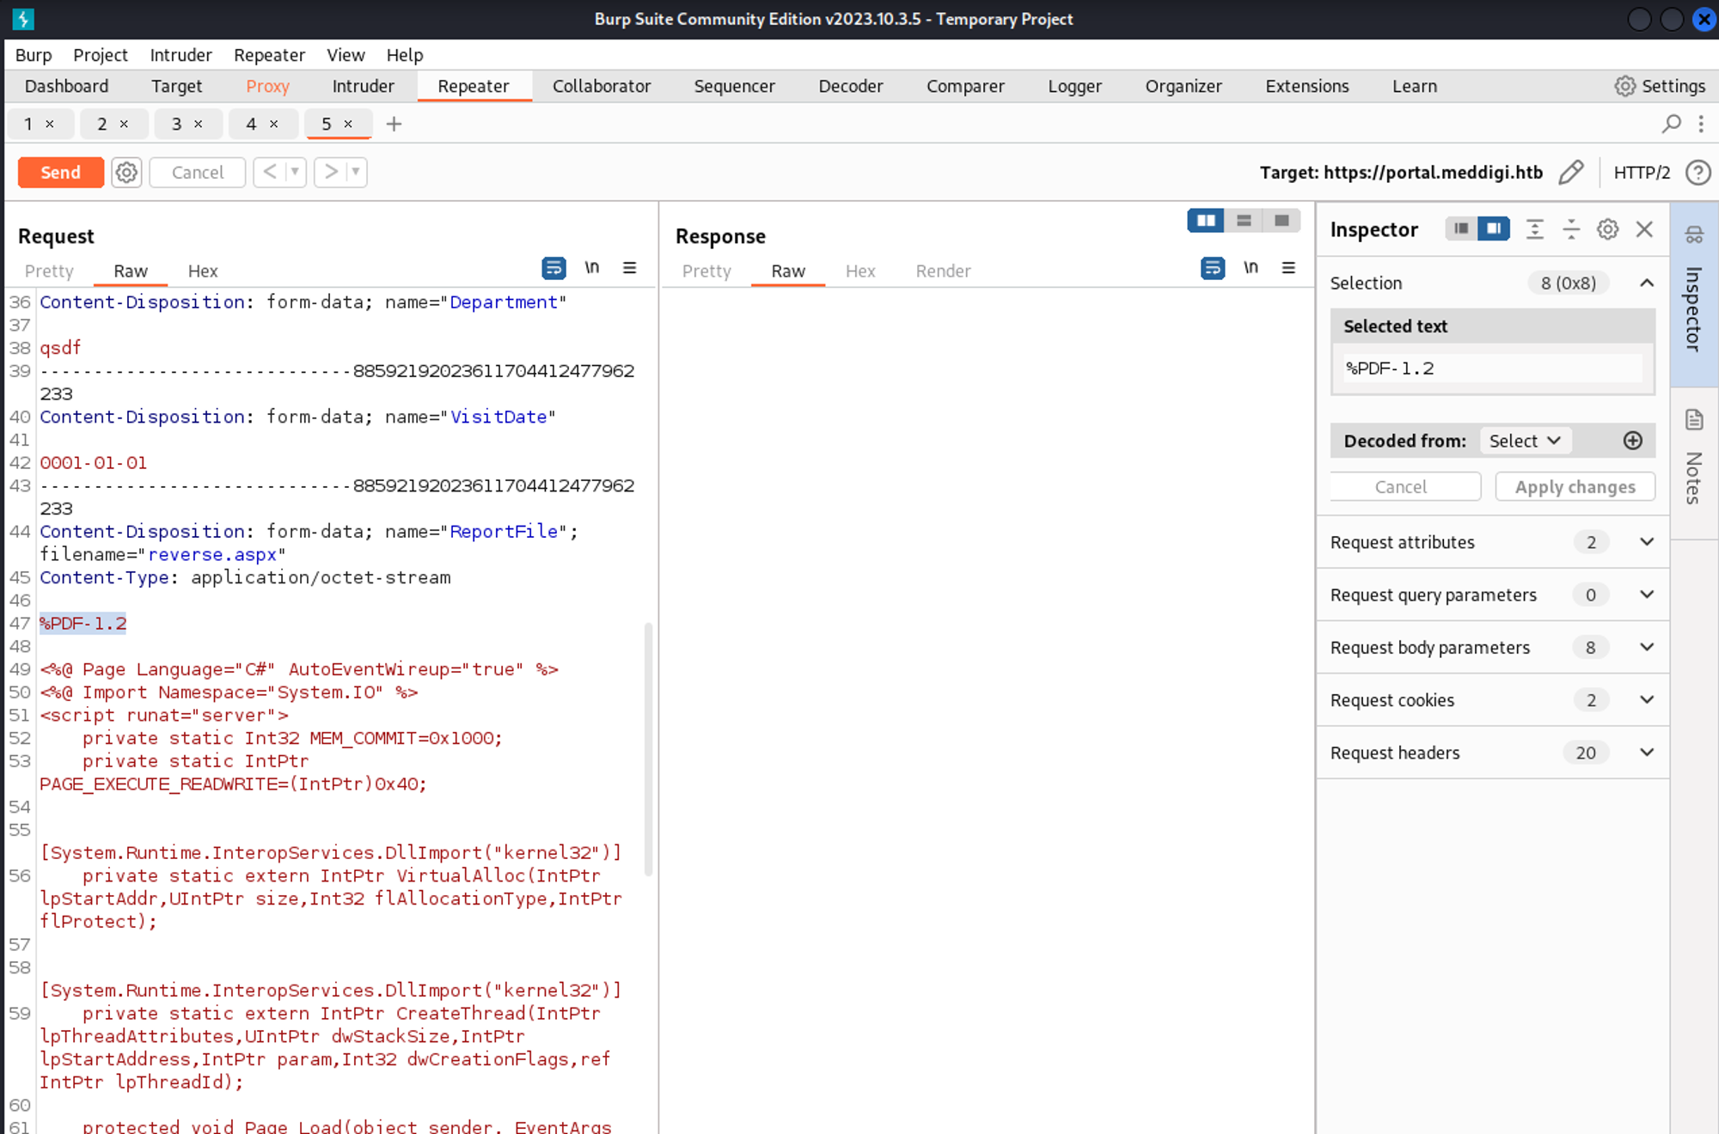Click the orange Send button
1719x1134 pixels.
coord(60,173)
